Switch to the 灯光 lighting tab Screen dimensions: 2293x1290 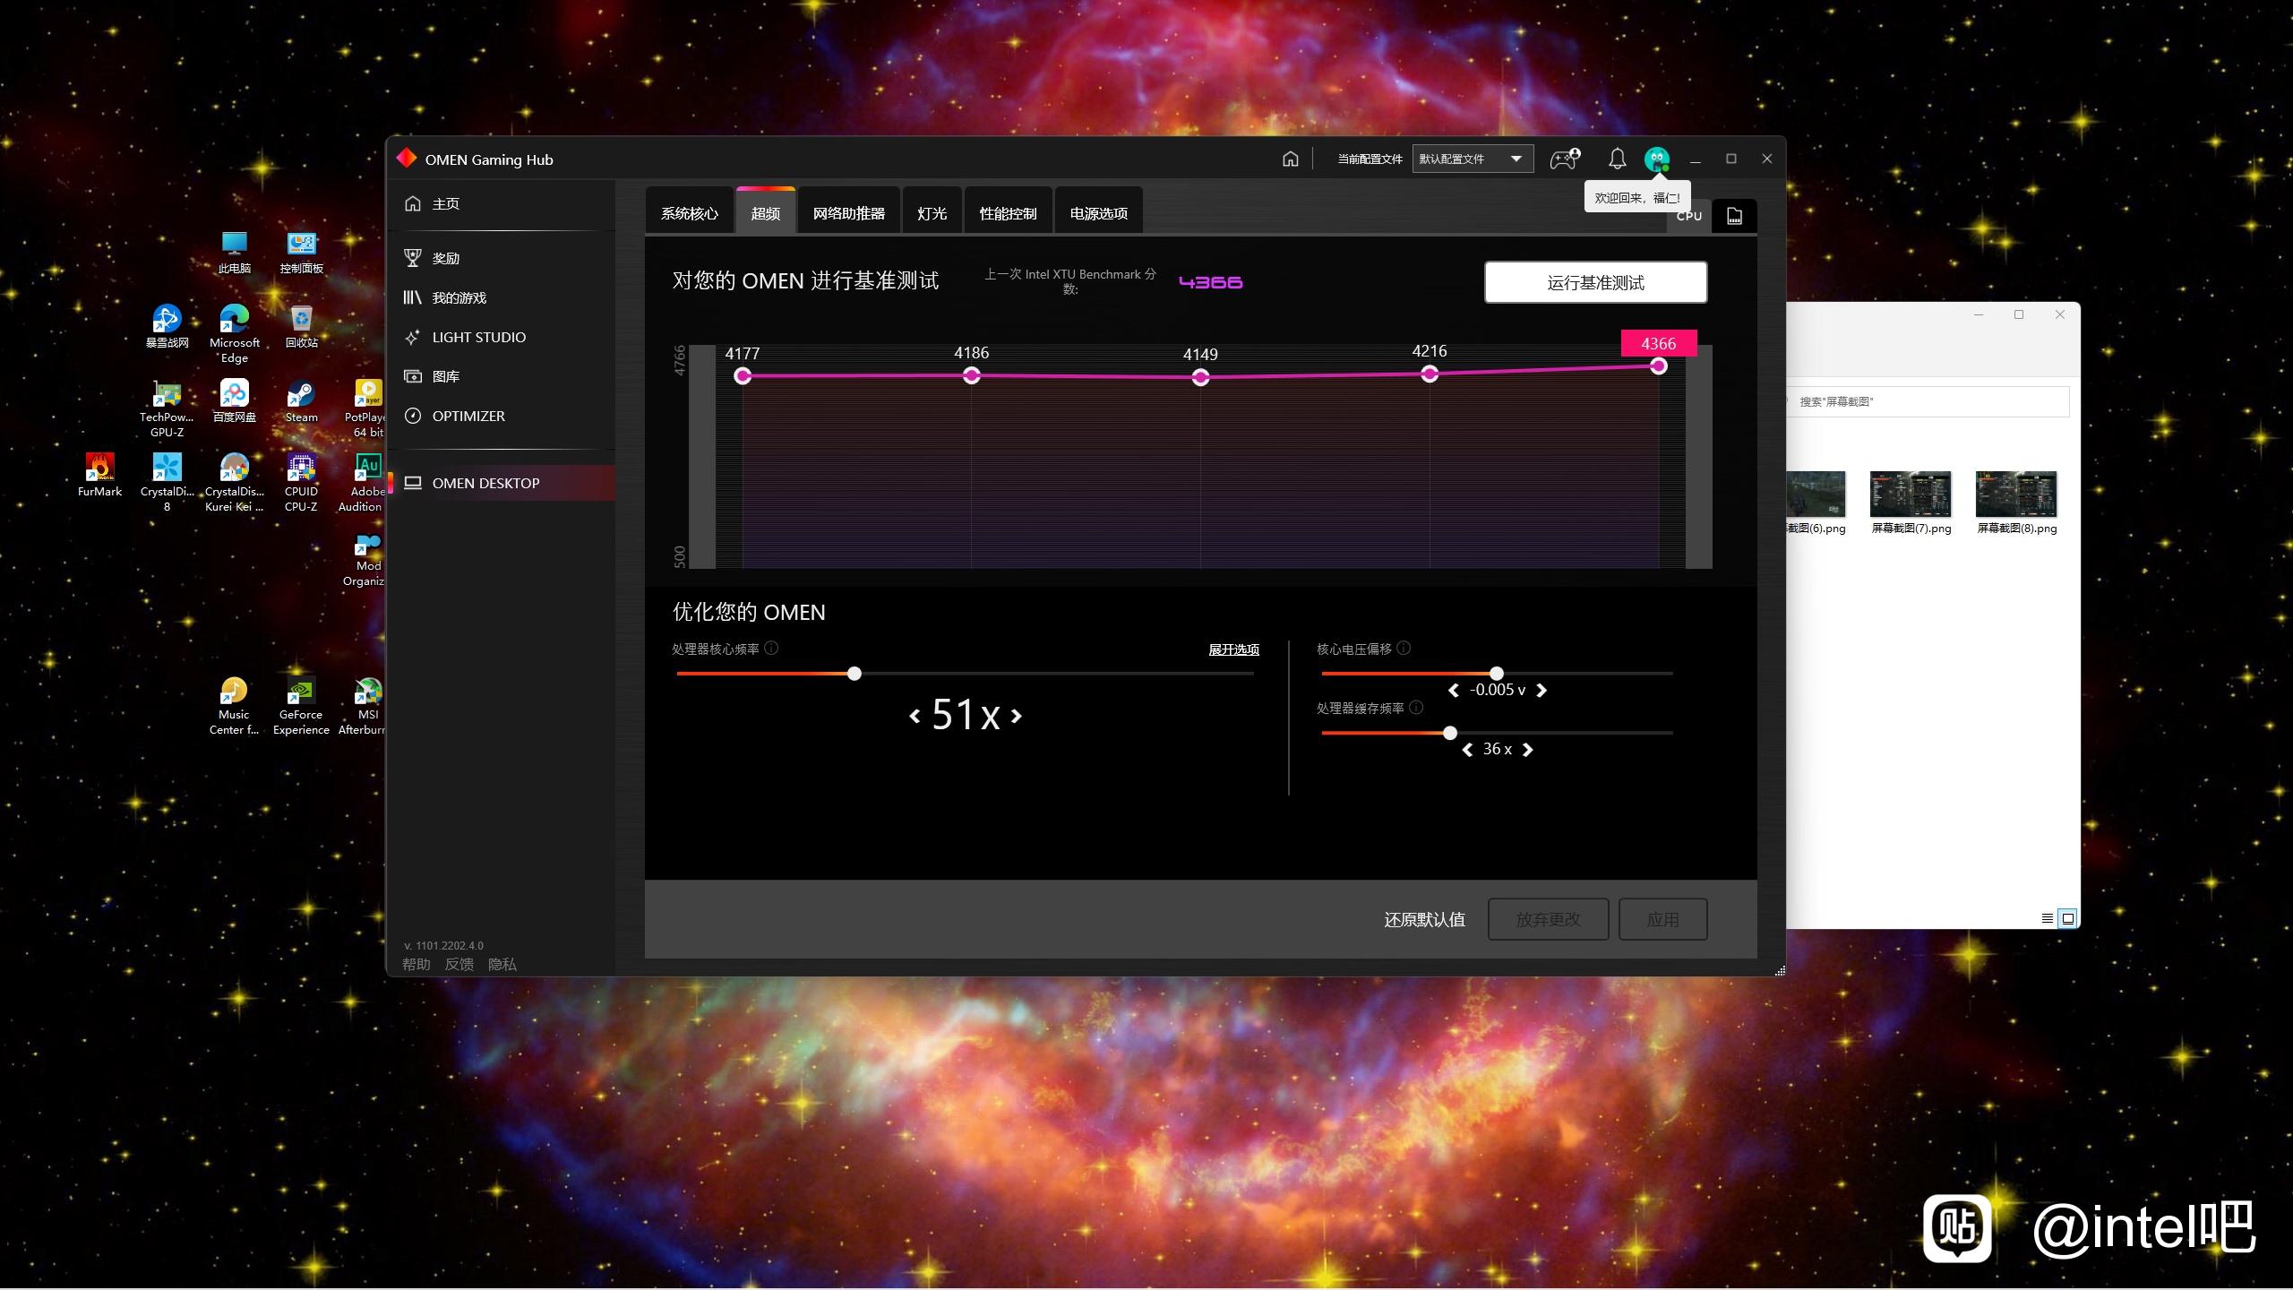(x=932, y=212)
